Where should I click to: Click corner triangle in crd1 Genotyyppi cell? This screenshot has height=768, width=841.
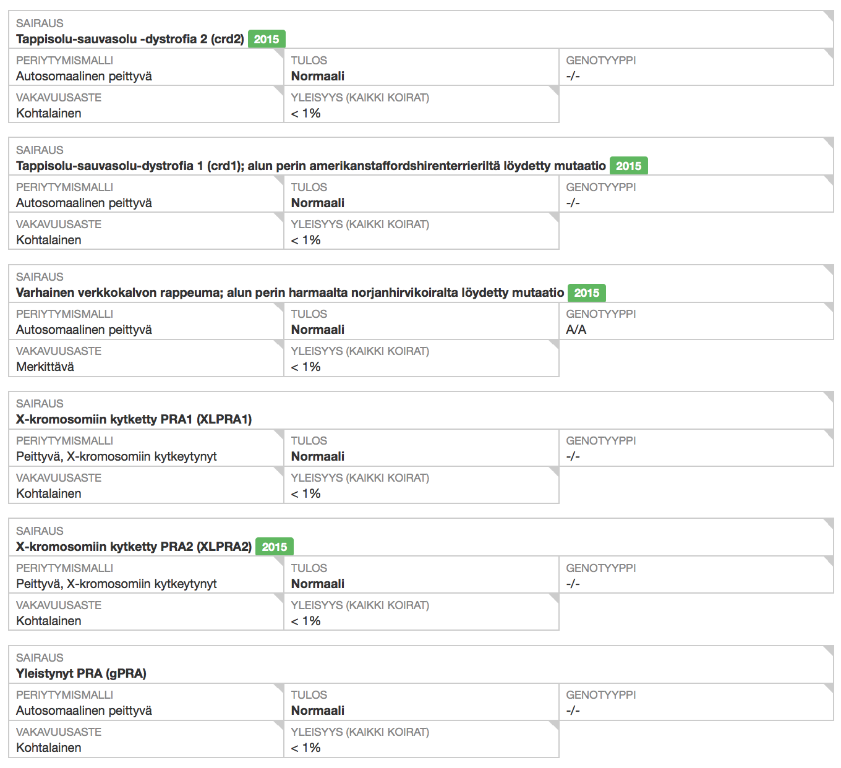coord(829,180)
